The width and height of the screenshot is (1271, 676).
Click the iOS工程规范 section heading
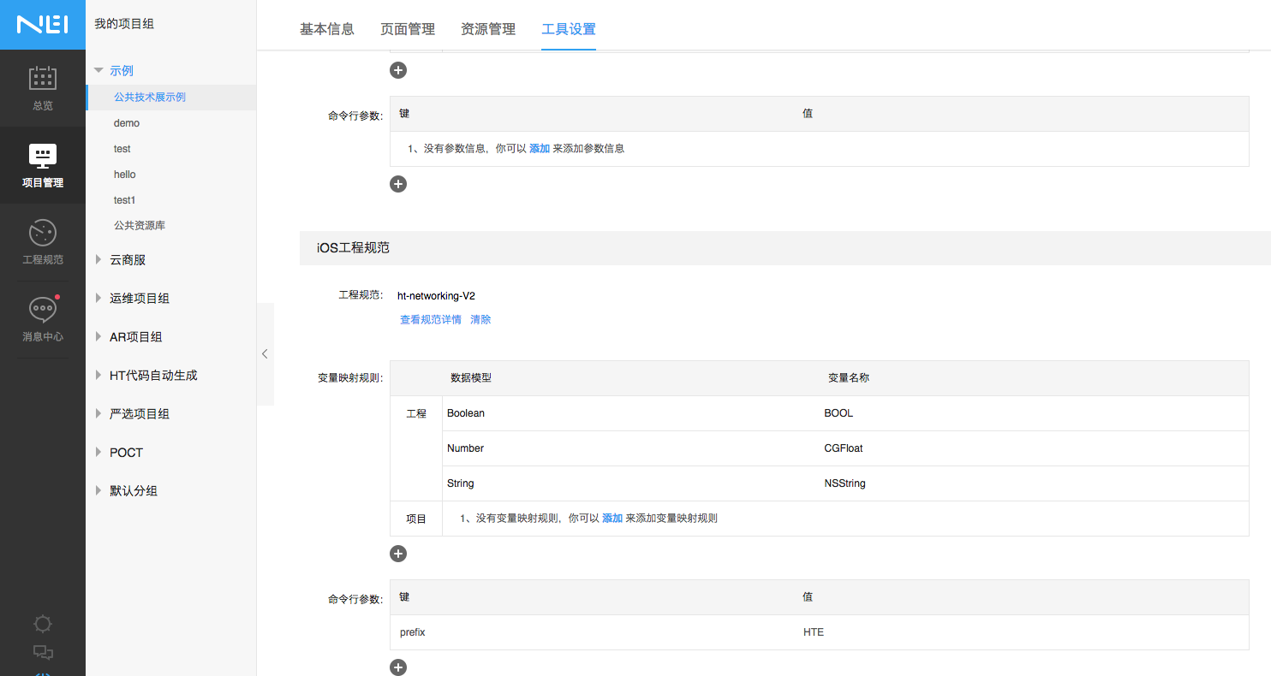pyautogui.click(x=353, y=247)
